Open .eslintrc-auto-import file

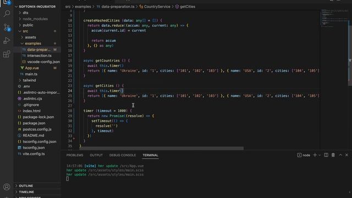41,92
